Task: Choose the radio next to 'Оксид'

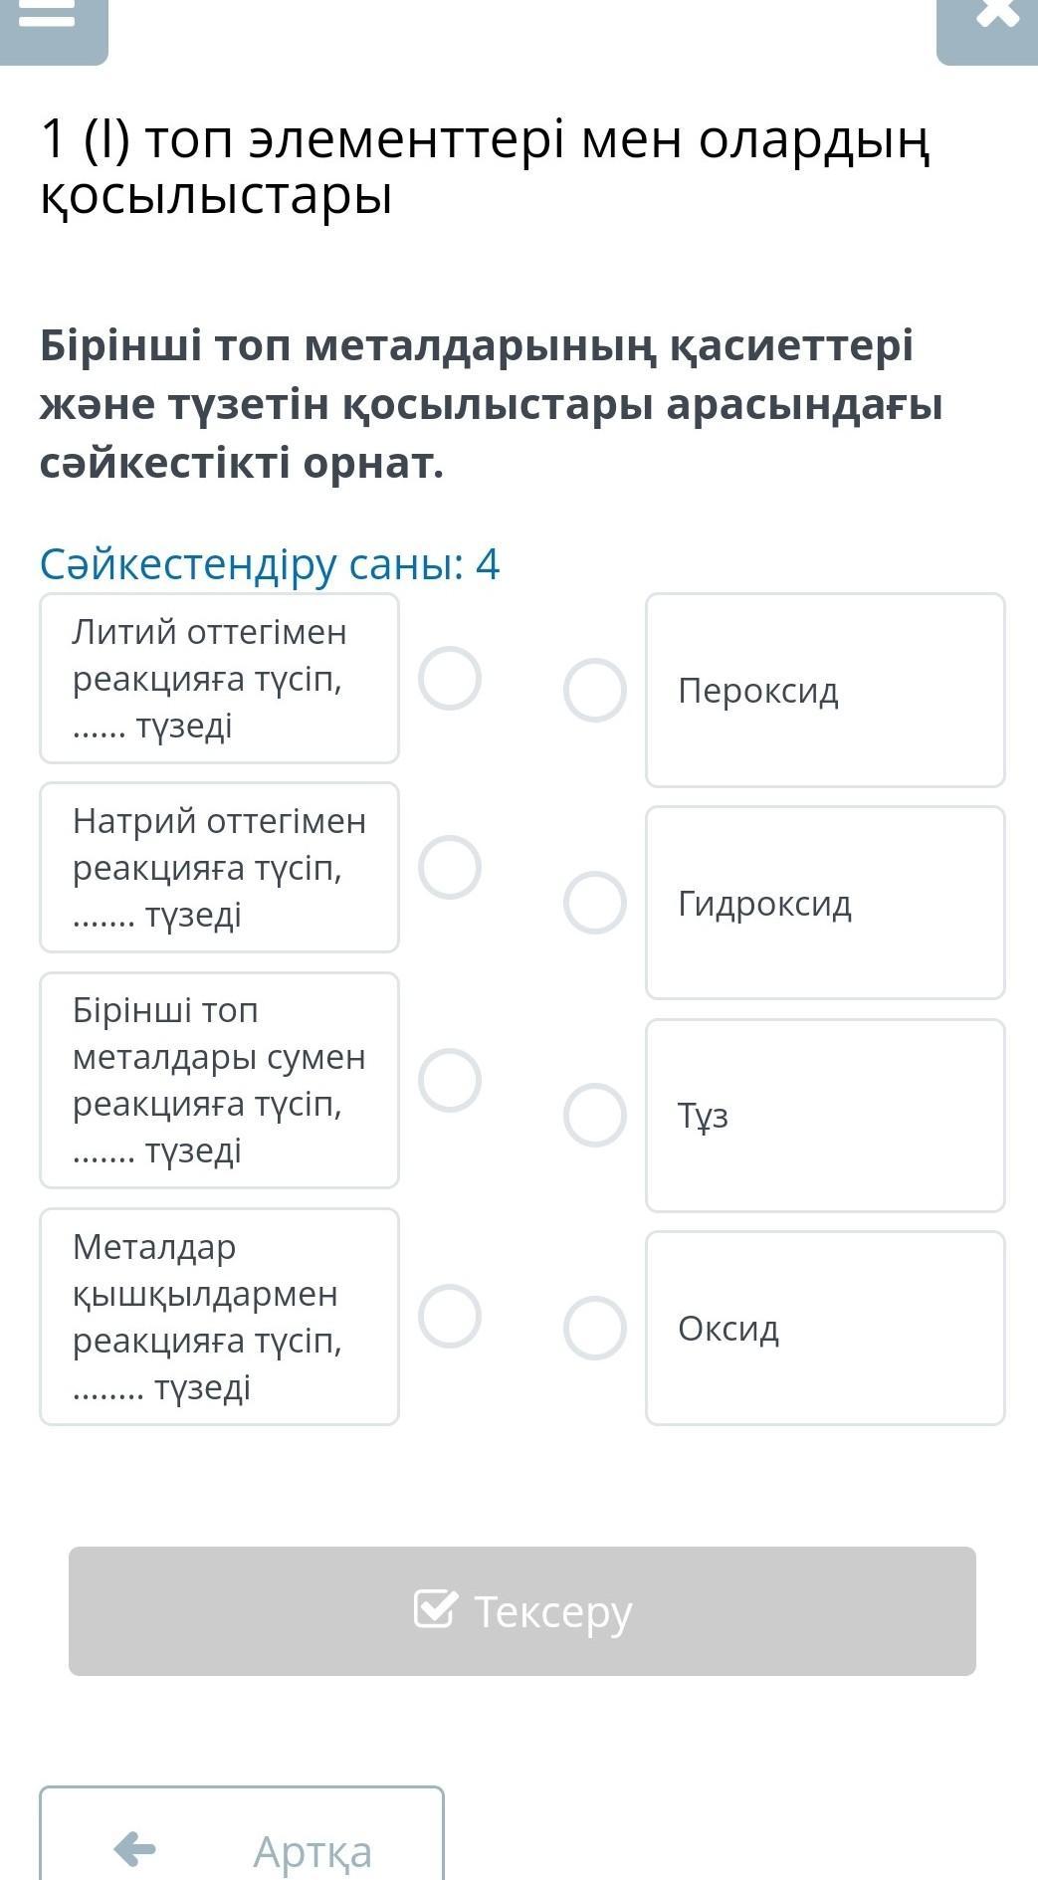Action: [x=595, y=1328]
